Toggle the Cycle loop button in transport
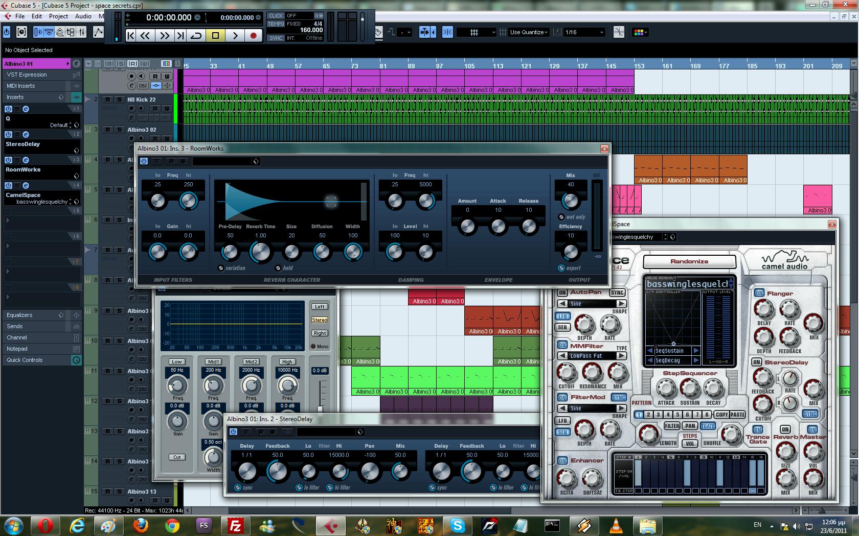859x536 pixels. pyautogui.click(x=196, y=36)
